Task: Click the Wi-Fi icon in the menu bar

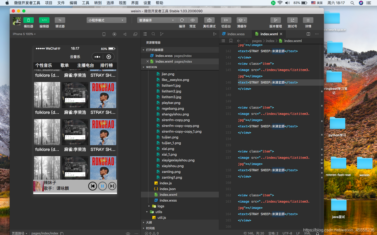Action: point(280,3)
